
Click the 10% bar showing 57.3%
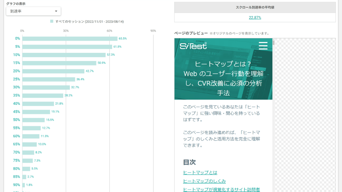coord(64,55)
